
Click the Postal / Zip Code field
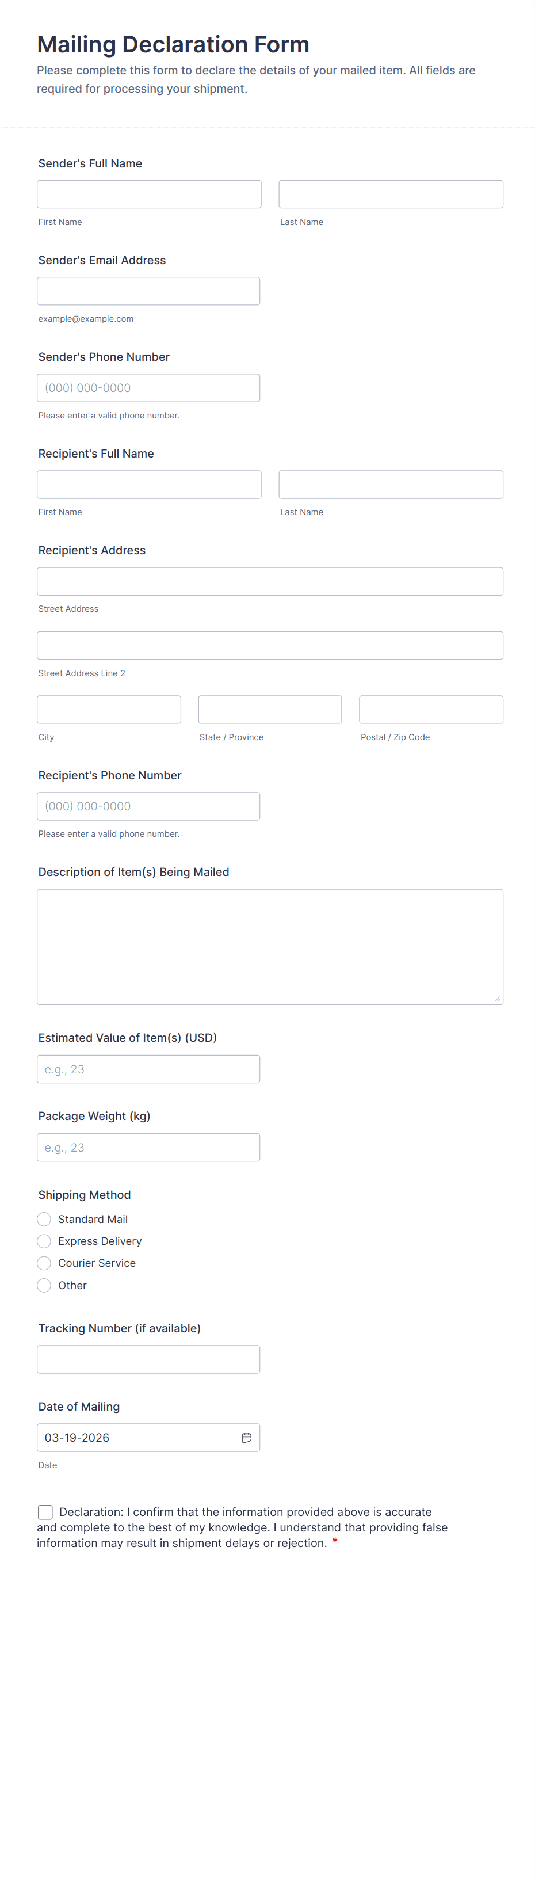431,708
